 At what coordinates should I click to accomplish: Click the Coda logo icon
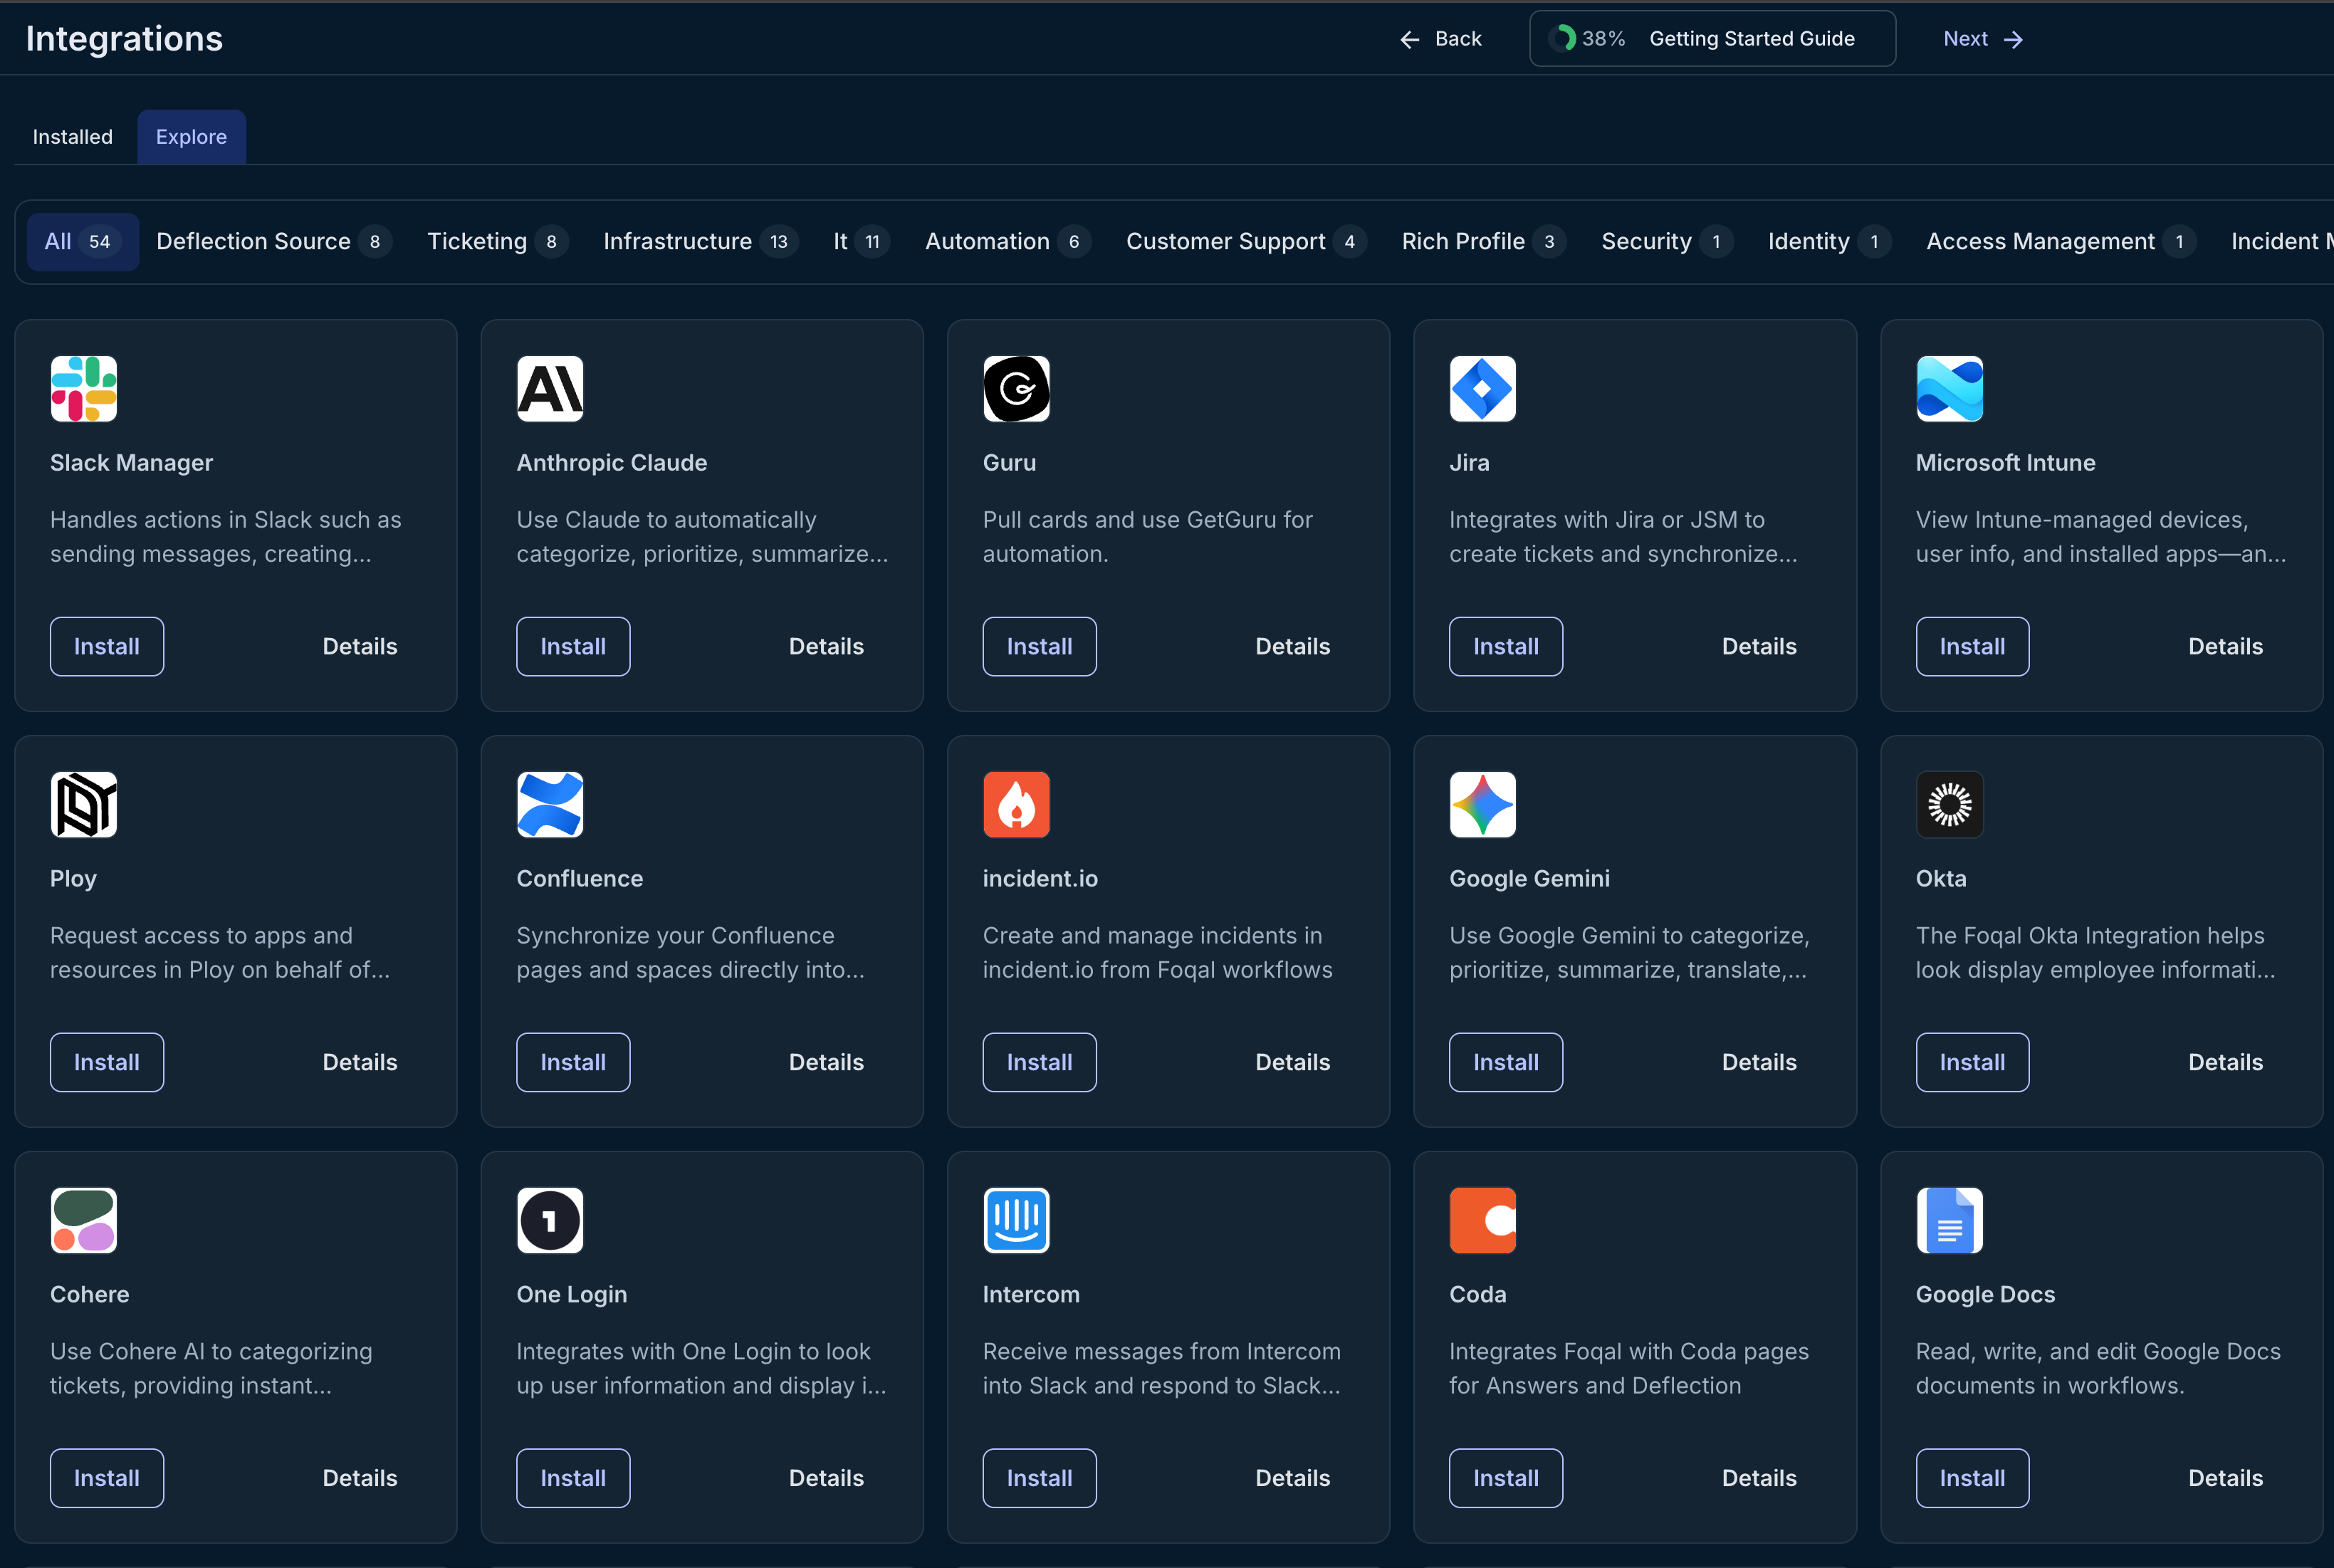click(1483, 1221)
